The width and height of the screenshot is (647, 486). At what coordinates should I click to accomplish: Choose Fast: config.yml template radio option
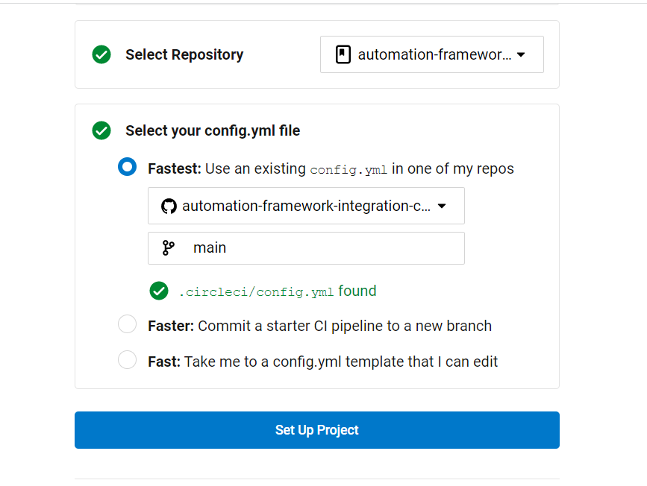127,360
